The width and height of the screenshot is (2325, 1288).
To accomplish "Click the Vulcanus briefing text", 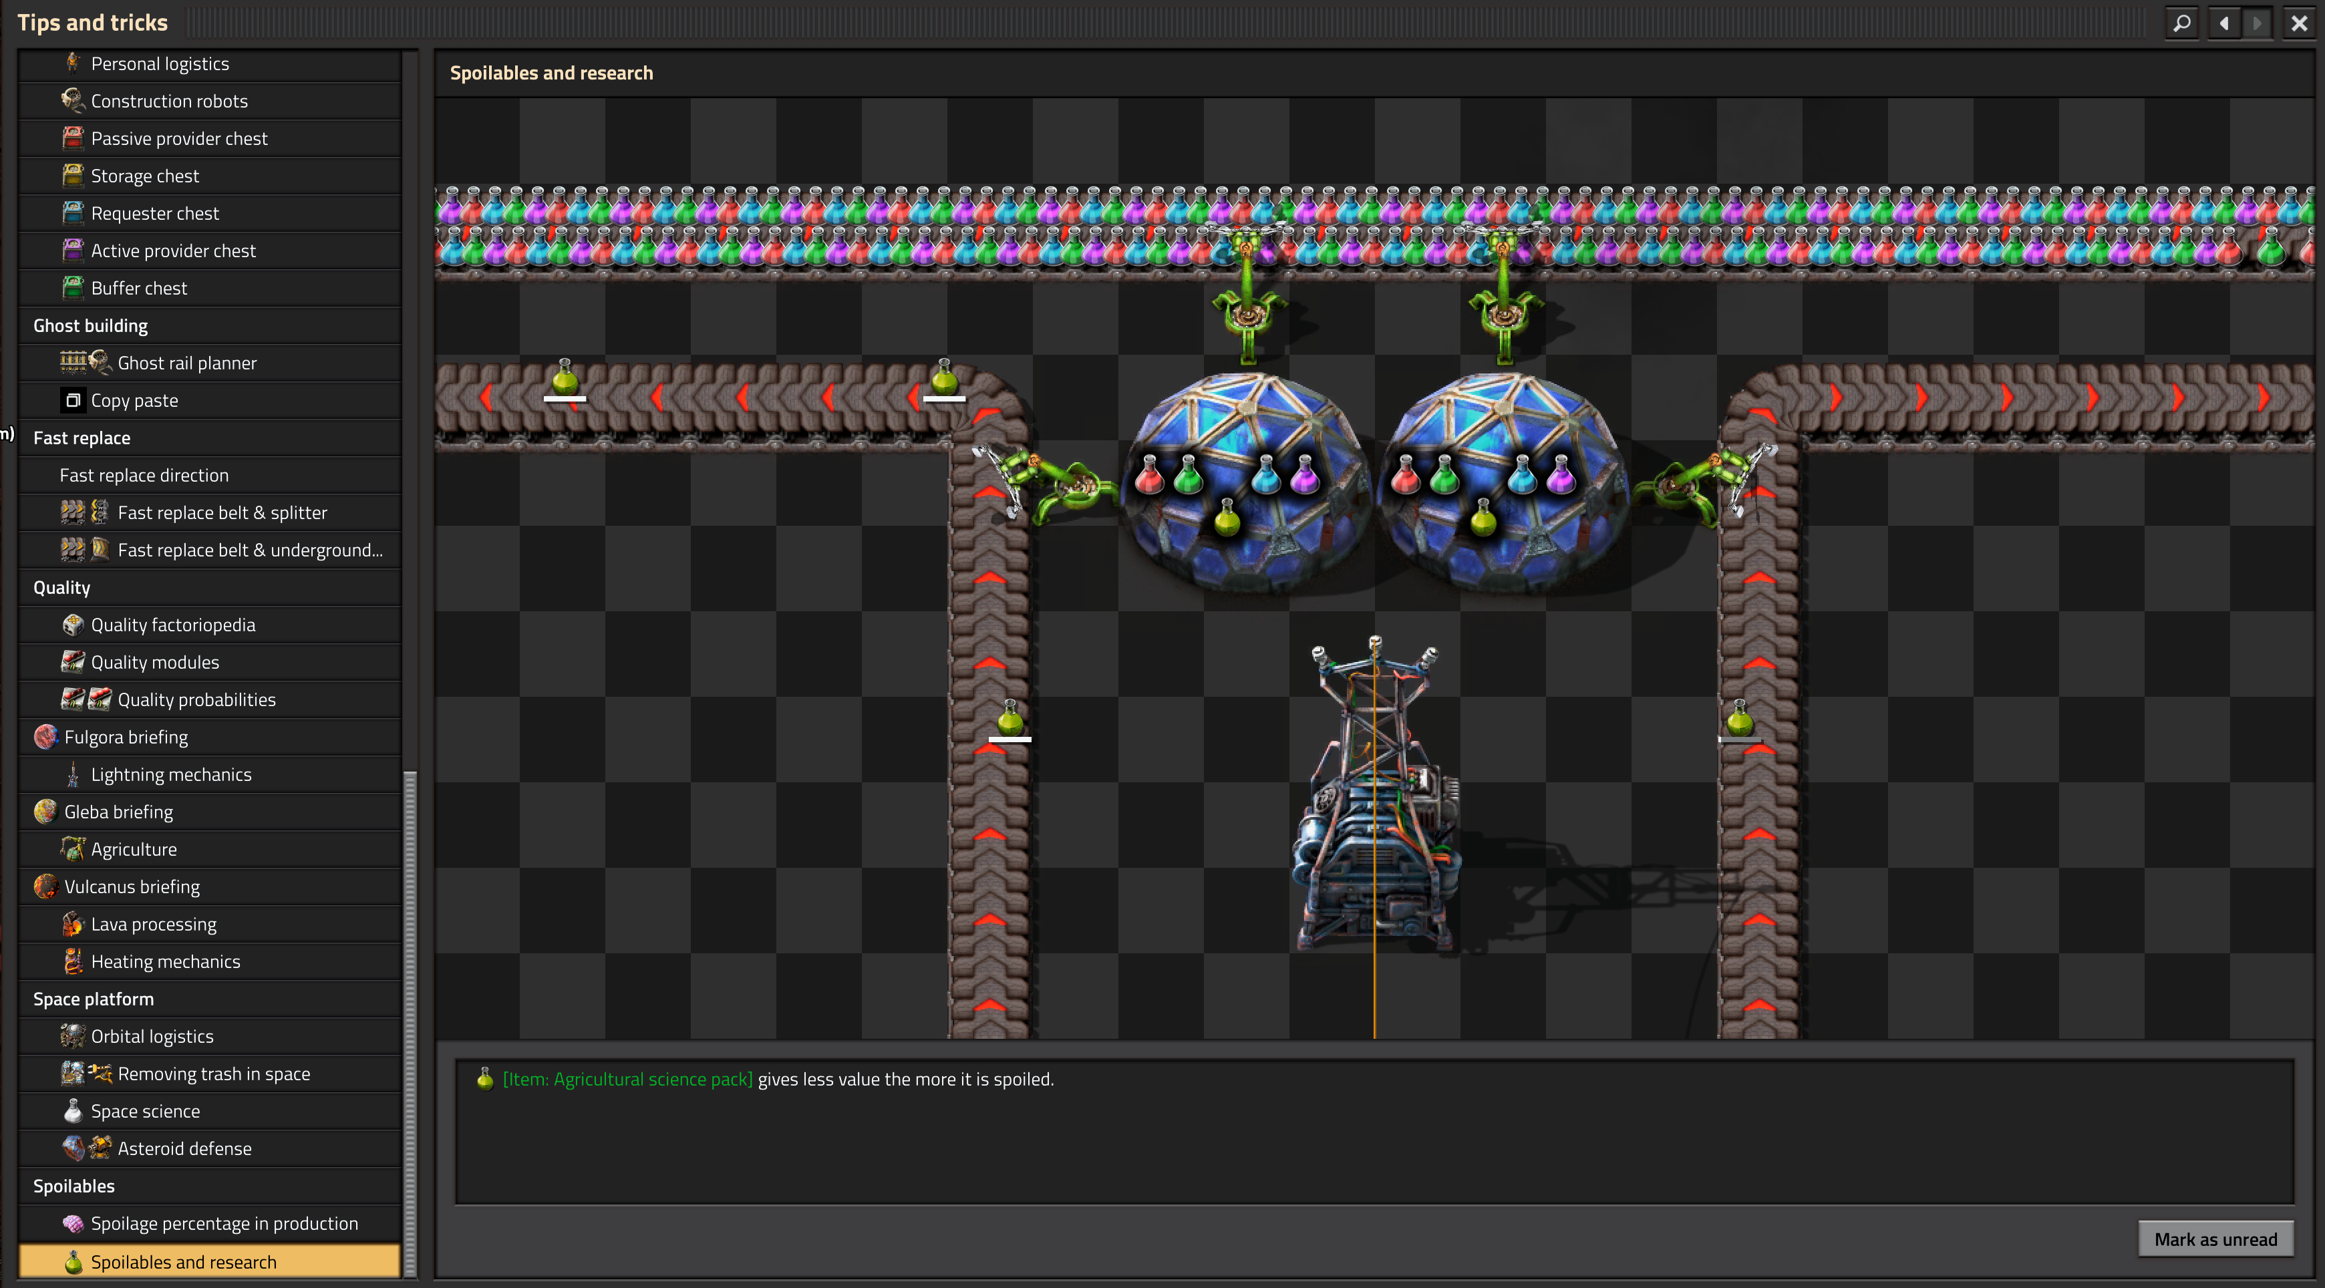I will pyautogui.click(x=132, y=887).
